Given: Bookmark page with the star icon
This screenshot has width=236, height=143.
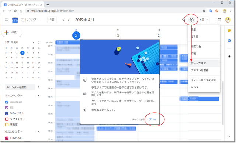Looking at the screenshot, I should pos(204,11).
